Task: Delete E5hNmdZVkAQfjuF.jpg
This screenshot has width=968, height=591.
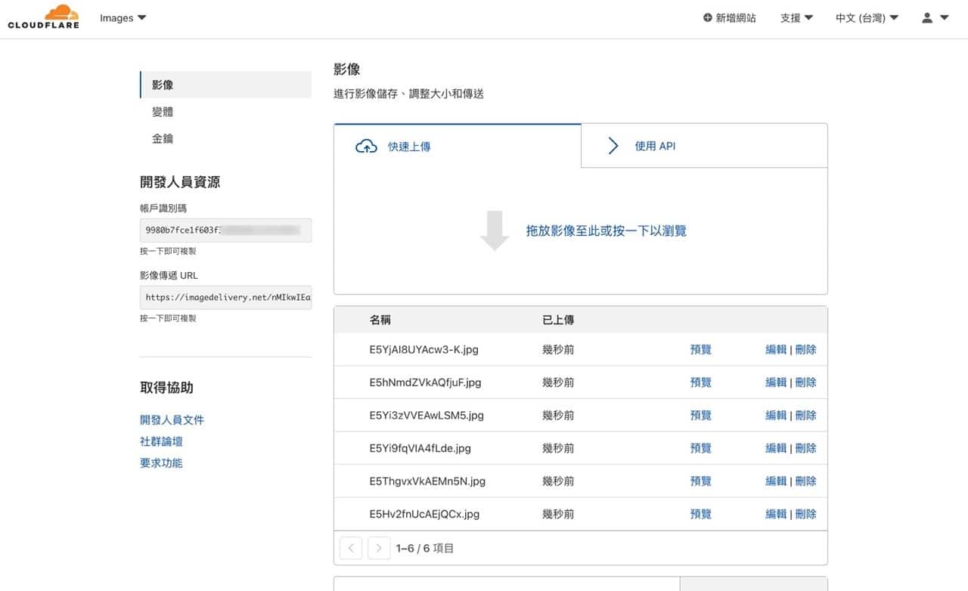Action: [x=805, y=382]
